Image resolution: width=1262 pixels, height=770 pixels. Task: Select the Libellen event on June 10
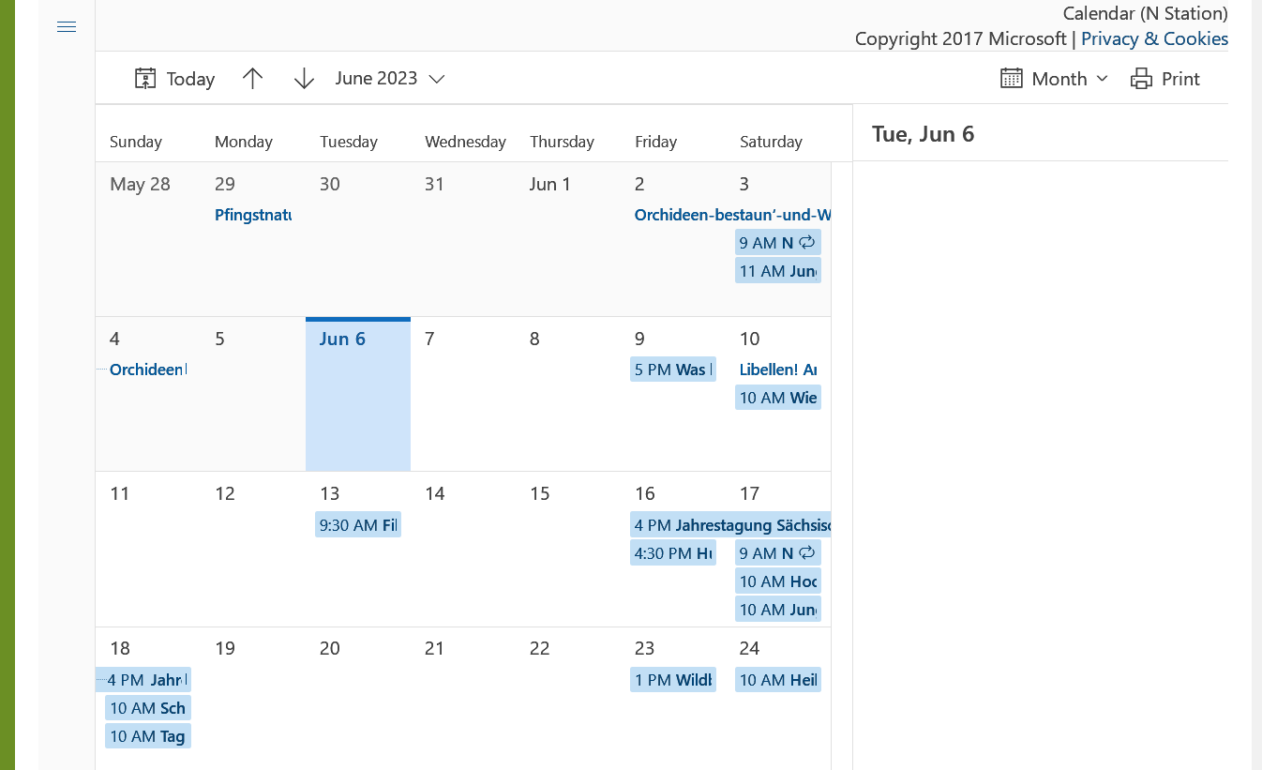point(778,370)
